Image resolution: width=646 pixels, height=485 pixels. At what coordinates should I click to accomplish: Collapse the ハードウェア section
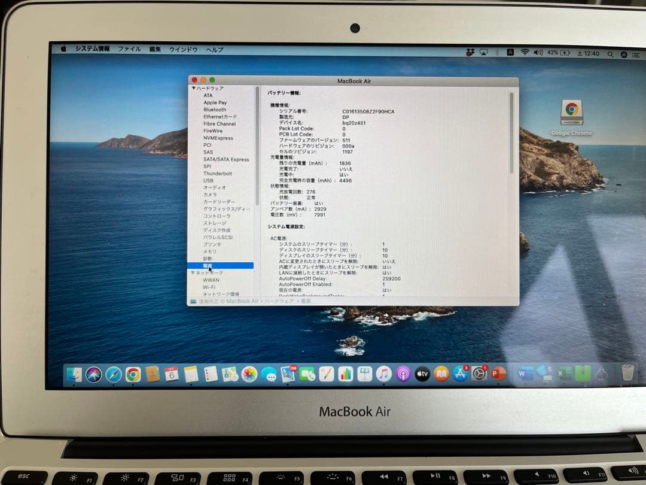(x=194, y=87)
